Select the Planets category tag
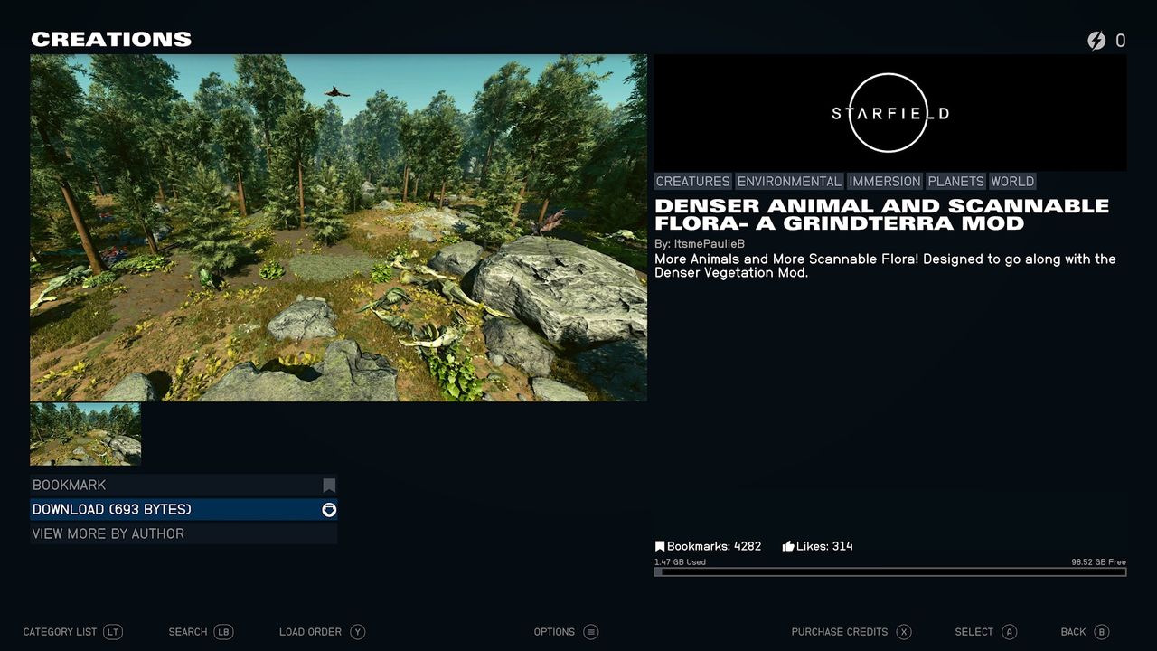 point(956,182)
